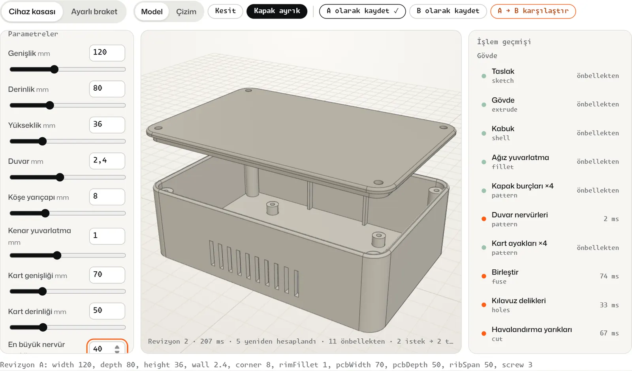This screenshot has height=371, width=632.
Task: Click the Yükseklik slider handle
Action: pyautogui.click(x=43, y=141)
